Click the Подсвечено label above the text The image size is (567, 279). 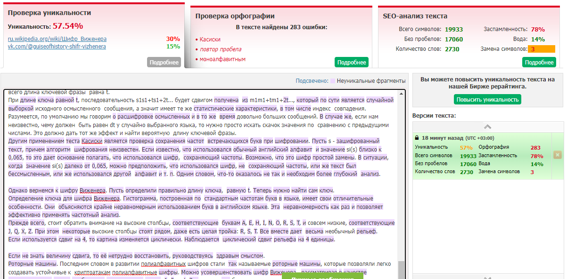pyautogui.click(x=312, y=81)
